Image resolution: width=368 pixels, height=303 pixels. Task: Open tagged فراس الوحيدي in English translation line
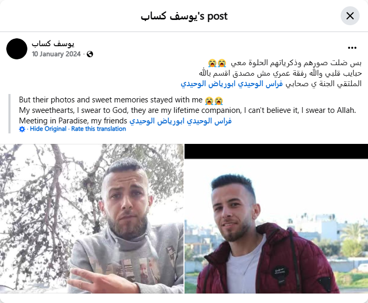[209, 121]
